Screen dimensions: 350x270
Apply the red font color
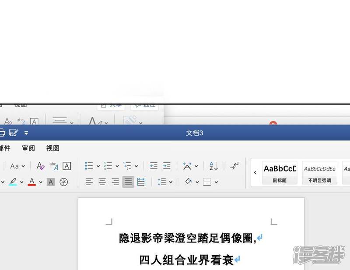[x=31, y=182]
